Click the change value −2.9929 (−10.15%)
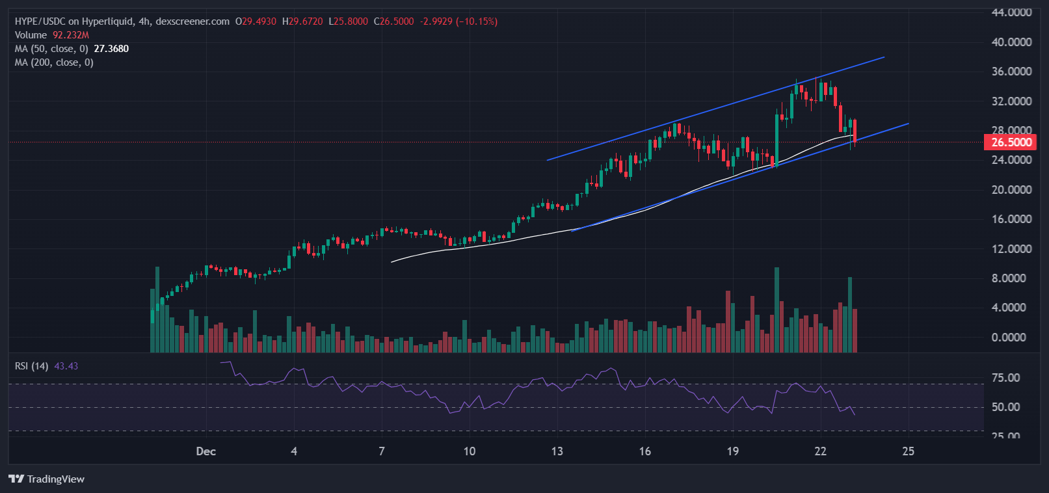This screenshot has height=493, width=1049. click(458, 21)
